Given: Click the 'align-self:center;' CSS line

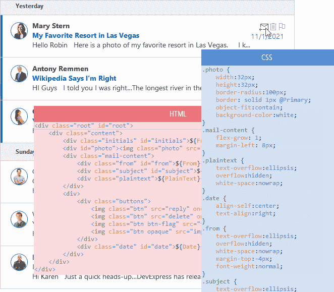Looking at the screenshot, I should tap(248, 206).
